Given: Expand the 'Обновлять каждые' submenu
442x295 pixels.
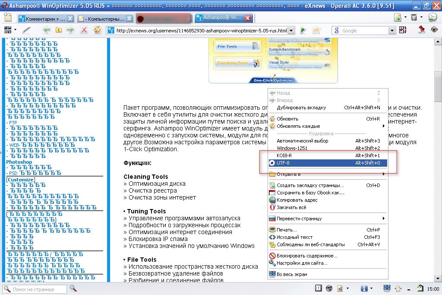Looking at the screenshot, I should point(328,126).
